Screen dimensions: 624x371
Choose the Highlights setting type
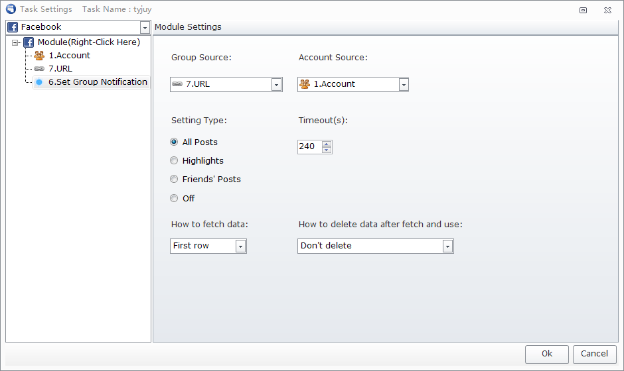tap(174, 160)
